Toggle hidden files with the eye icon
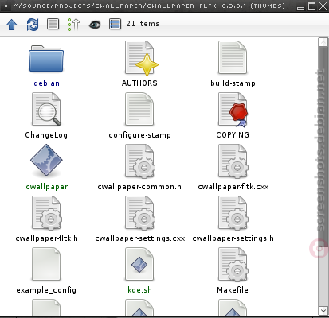The image size is (329, 318). coord(95,25)
